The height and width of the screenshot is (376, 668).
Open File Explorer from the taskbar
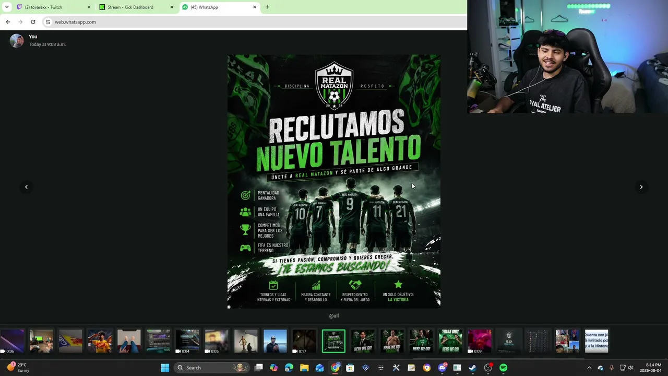(x=304, y=368)
